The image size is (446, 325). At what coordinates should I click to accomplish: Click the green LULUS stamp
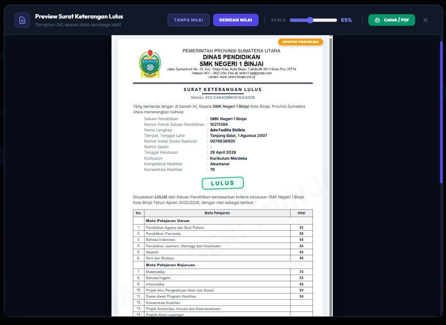(223, 183)
